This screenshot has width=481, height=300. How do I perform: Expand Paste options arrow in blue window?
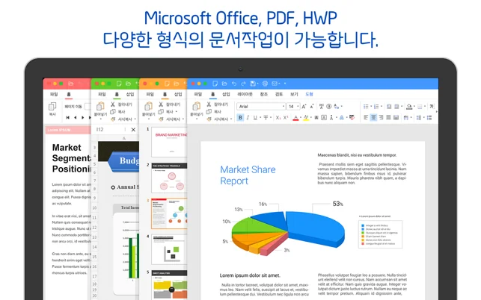click(196, 119)
